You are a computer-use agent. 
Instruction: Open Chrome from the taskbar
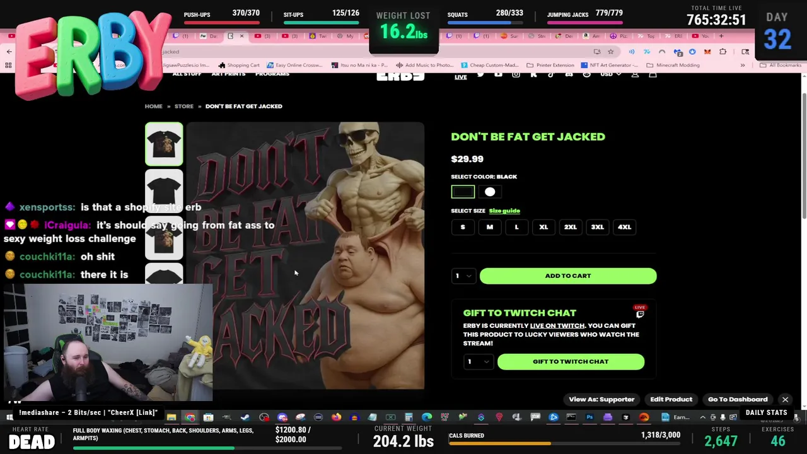[x=190, y=417]
